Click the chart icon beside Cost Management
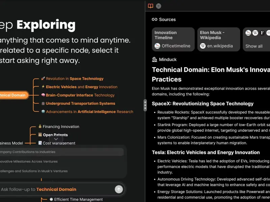Screen dimensions: 270x202 pos(40,143)
